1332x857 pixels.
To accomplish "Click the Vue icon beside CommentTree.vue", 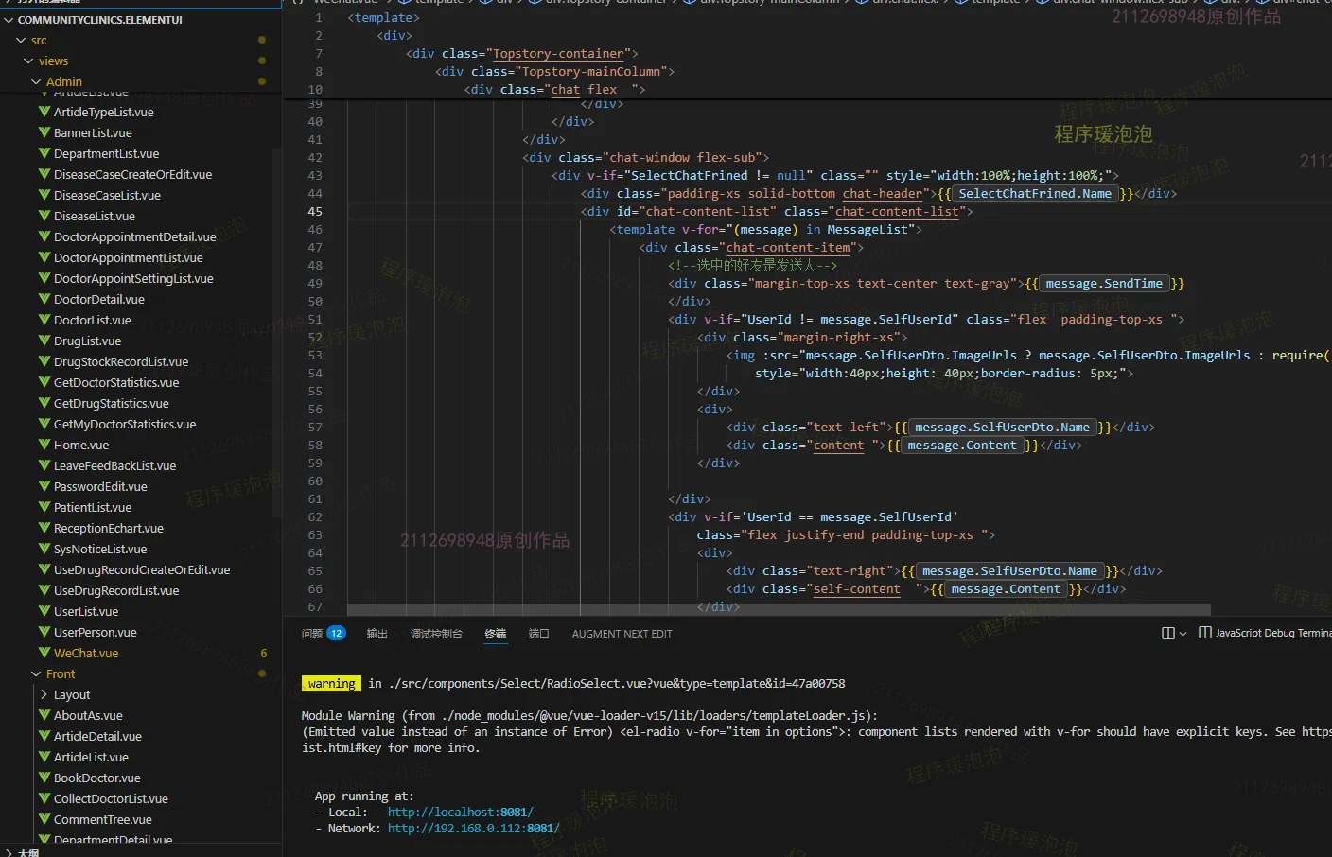I will [x=44, y=819].
